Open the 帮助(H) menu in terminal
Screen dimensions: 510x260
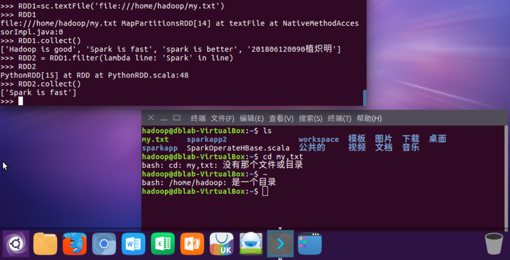(x=369, y=118)
